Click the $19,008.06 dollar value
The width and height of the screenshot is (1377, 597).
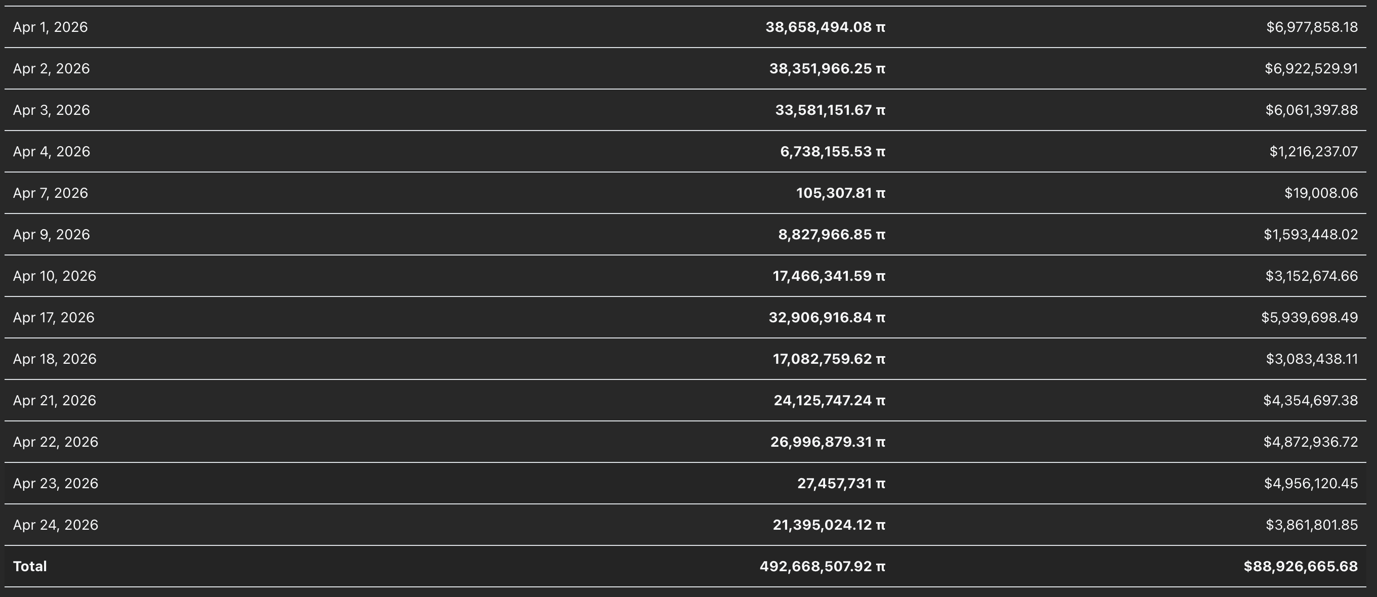tap(1320, 193)
